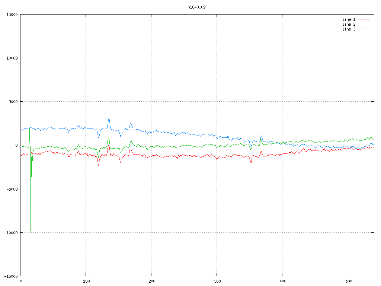Select the 200 x-axis tick label
The height and width of the screenshot is (286, 381).
pyautogui.click(x=151, y=281)
